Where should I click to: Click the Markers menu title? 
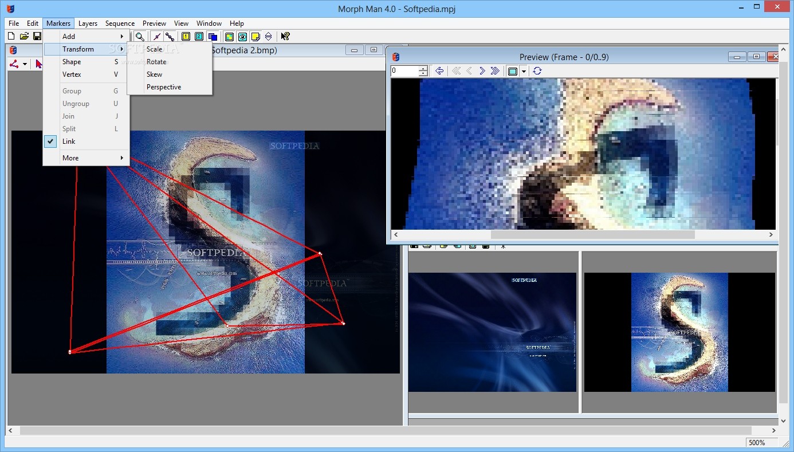[x=58, y=23]
